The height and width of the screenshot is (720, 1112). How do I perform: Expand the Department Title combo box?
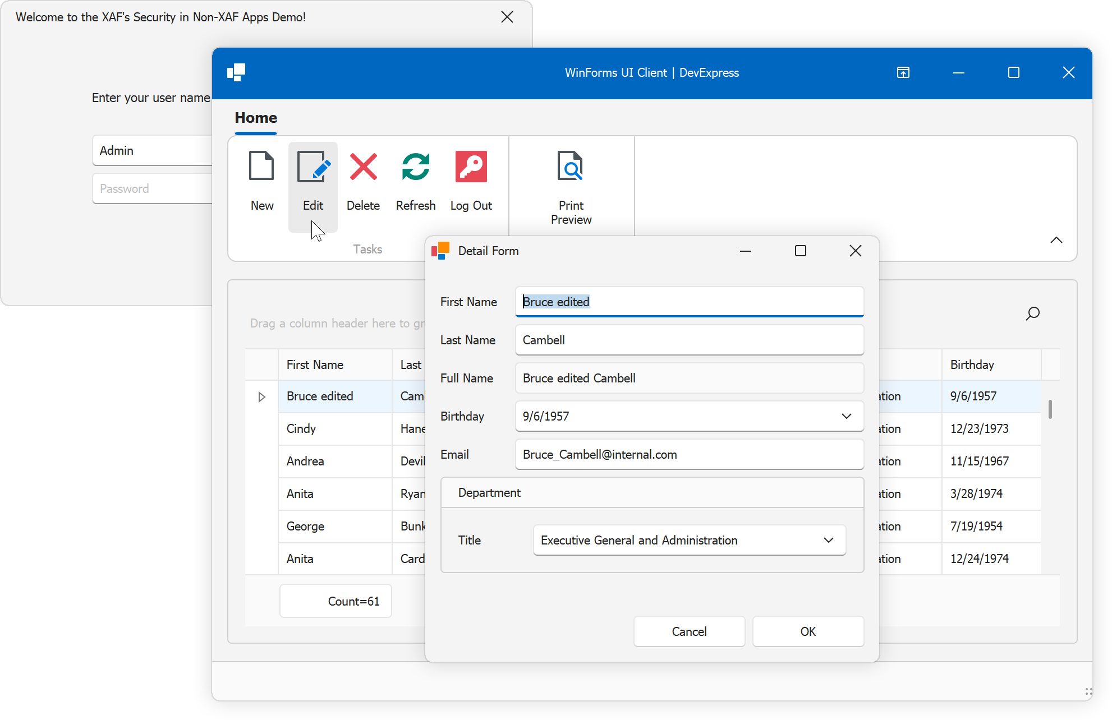click(x=828, y=540)
